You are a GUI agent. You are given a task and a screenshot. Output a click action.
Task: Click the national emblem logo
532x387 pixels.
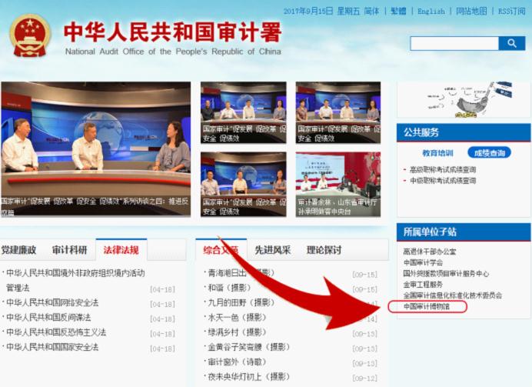tap(31, 36)
